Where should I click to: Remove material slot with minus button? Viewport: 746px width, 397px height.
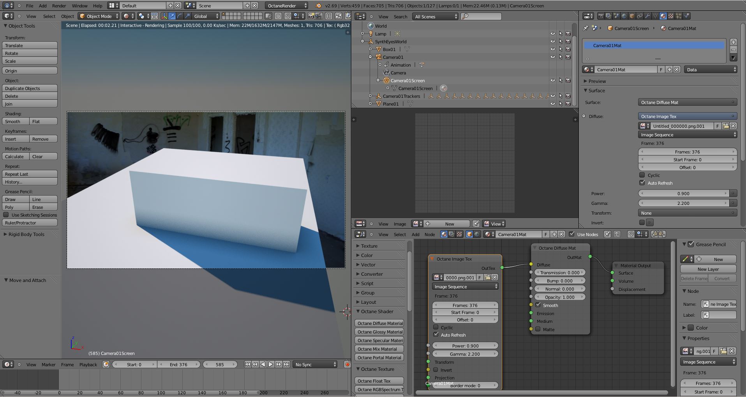733,49
